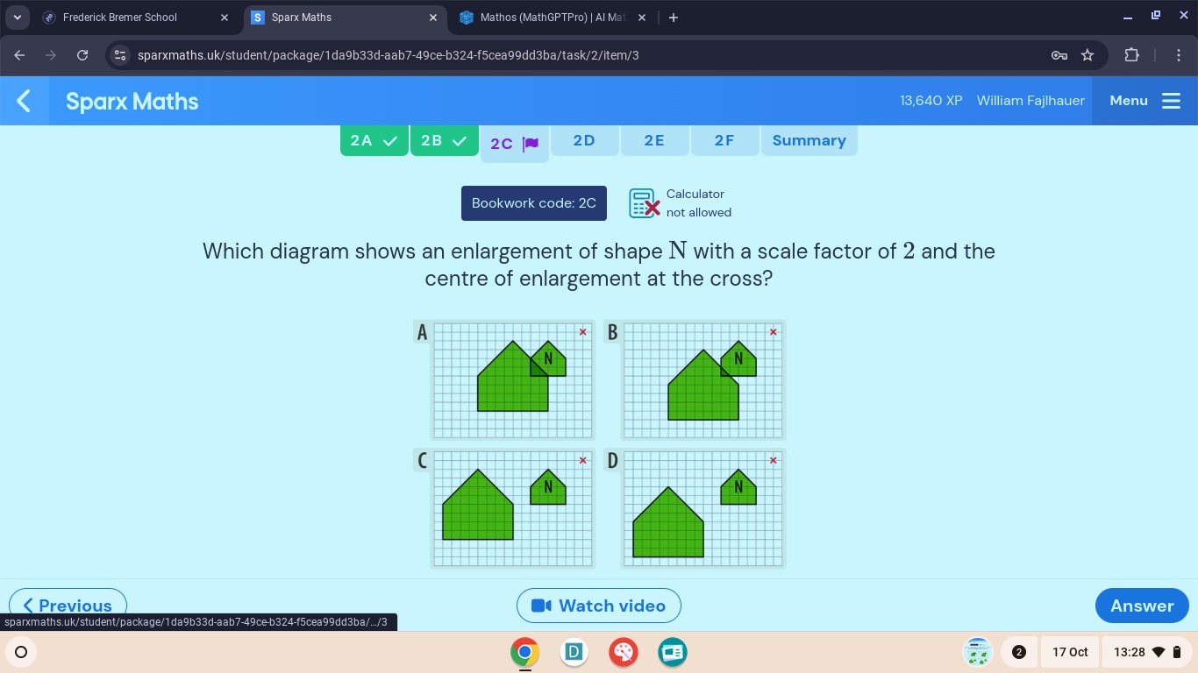1198x673 pixels.
Task: Go to completed task 2B
Action: coord(444,141)
